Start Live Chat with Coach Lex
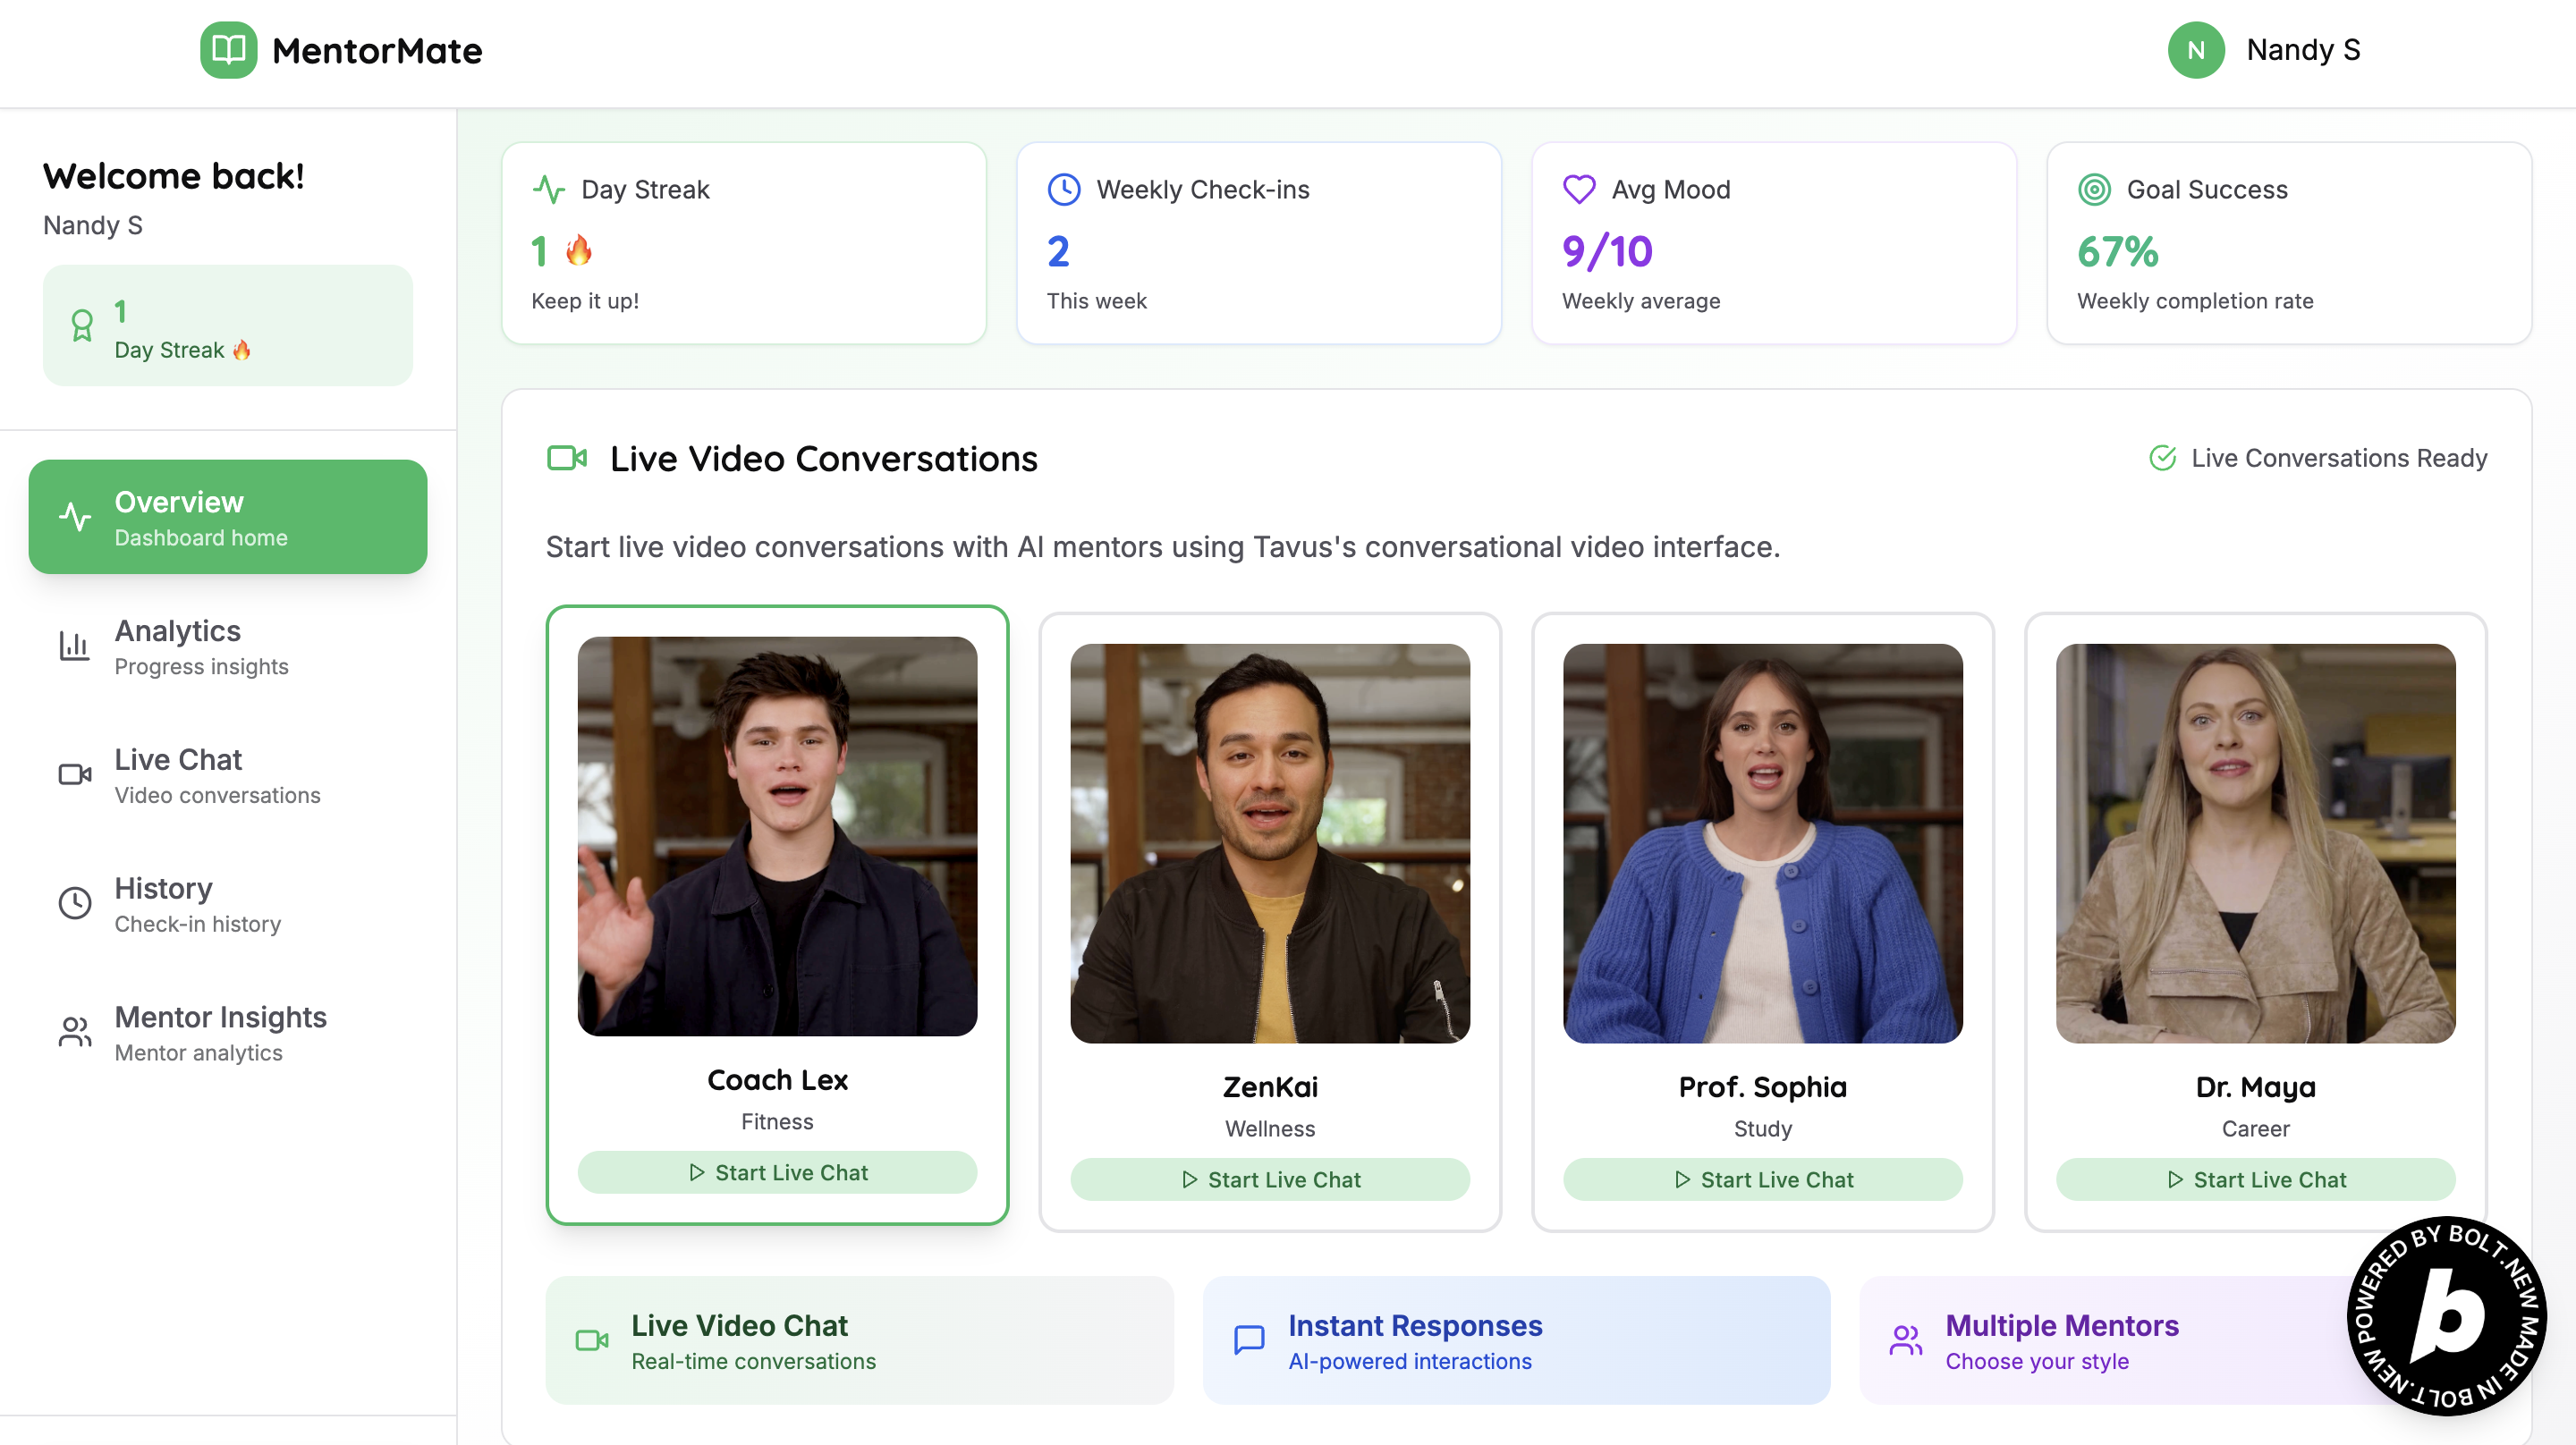 [777, 1172]
